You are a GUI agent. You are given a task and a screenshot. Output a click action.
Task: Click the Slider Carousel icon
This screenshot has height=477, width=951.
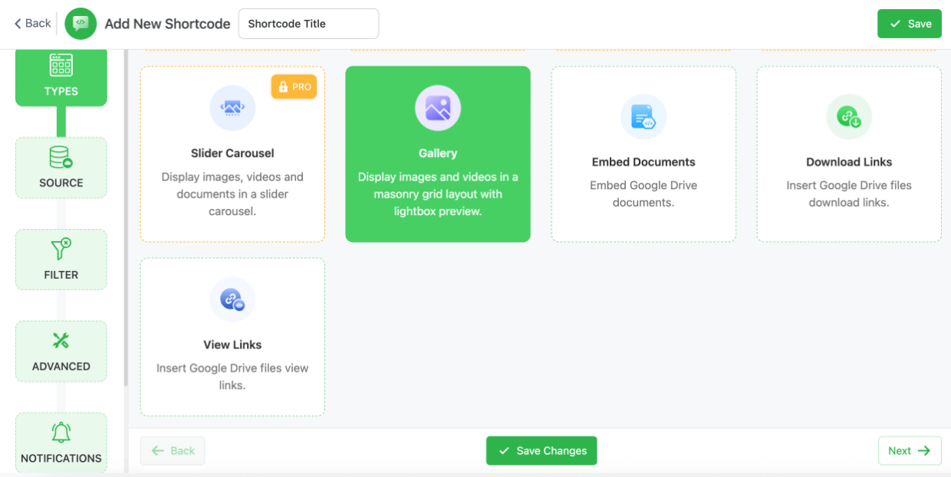tap(232, 108)
